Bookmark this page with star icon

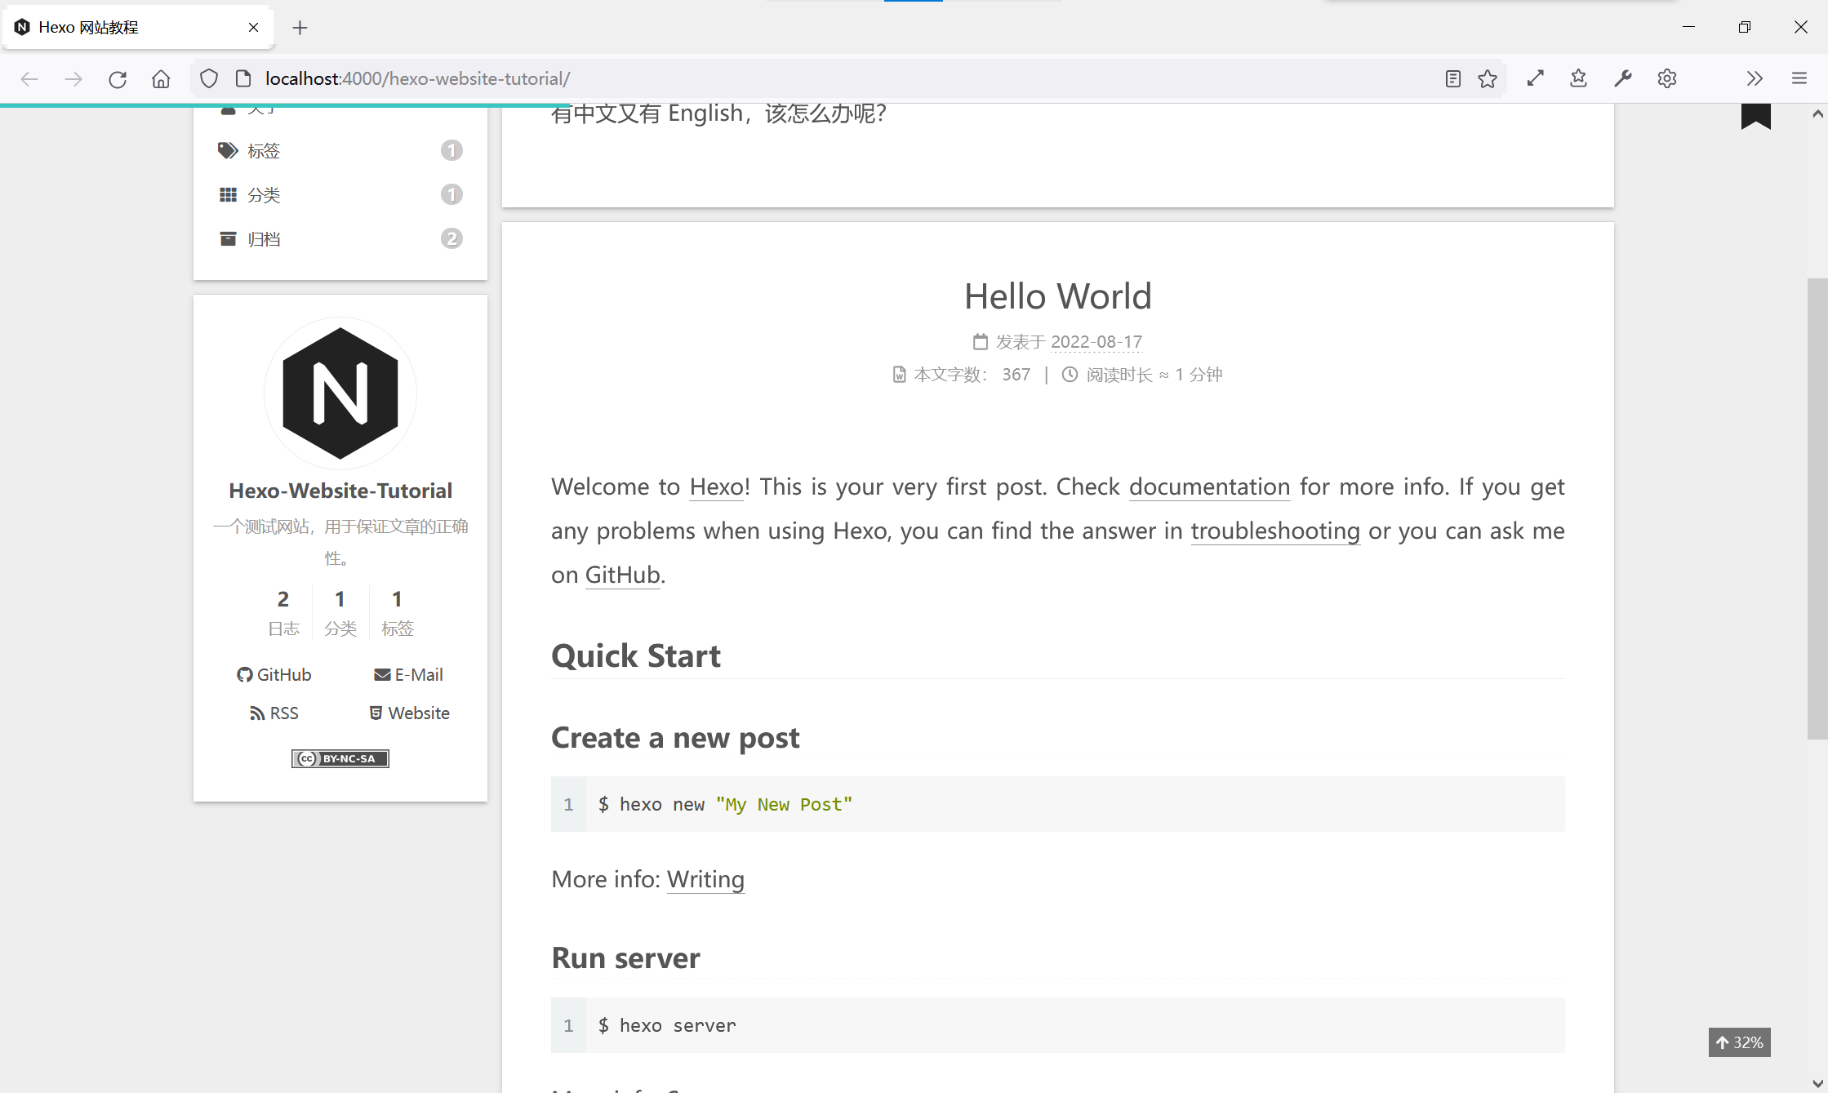tap(1488, 78)
